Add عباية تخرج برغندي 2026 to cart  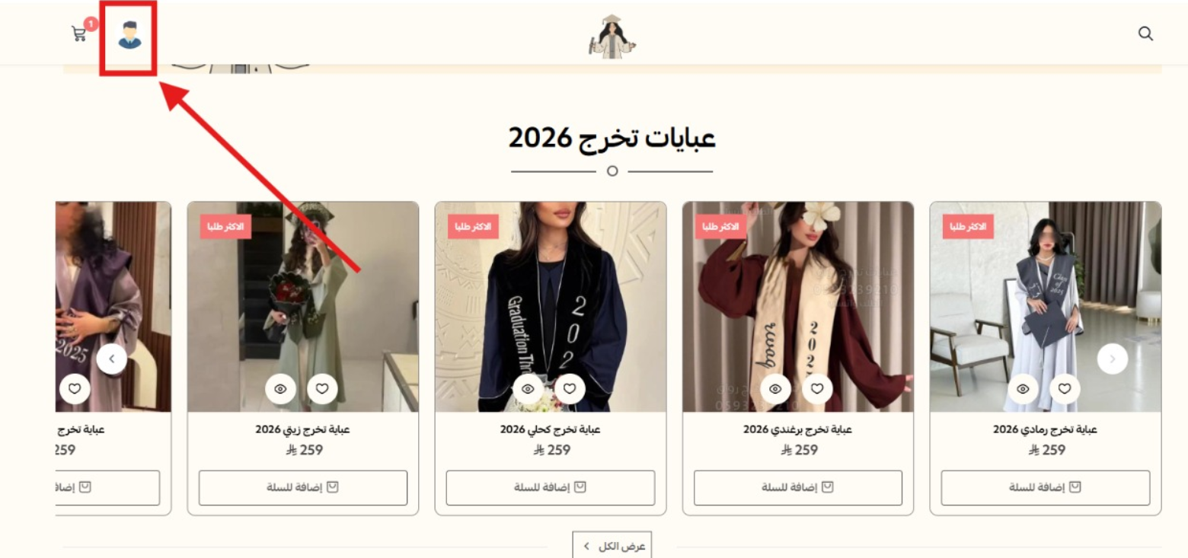798,487
